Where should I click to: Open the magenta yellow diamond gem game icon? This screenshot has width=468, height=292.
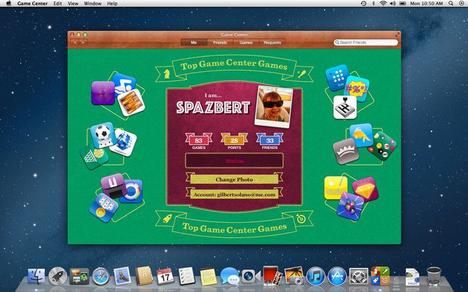pyautogui.click(x=365, y=189)
